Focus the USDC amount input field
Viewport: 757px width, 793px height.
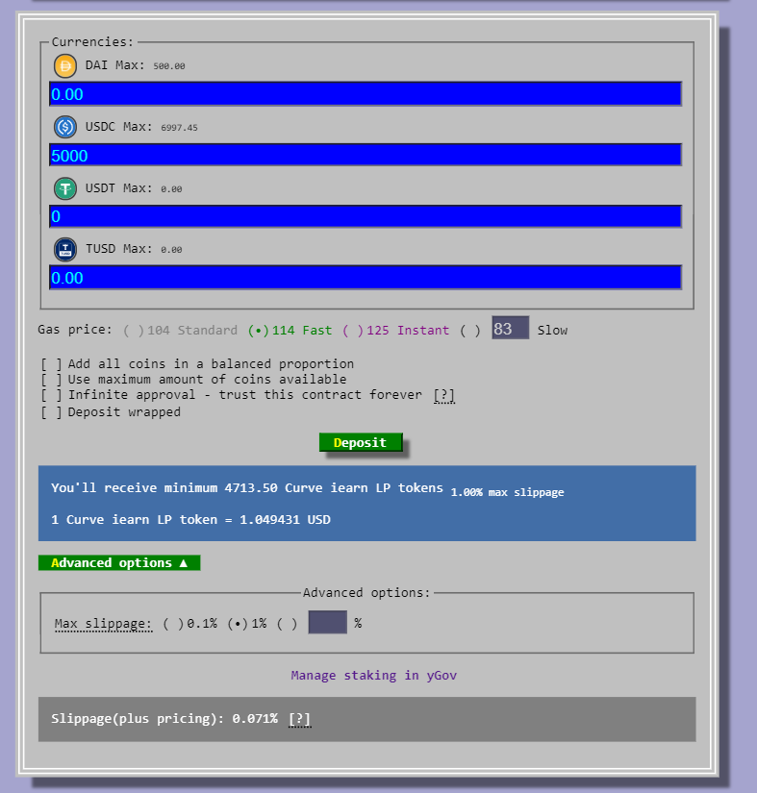(366, 156)
